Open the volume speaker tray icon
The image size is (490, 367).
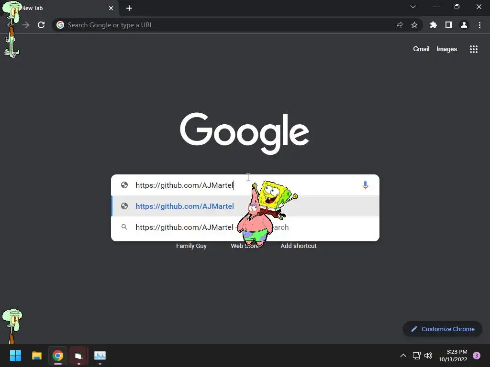click(428, 356)
